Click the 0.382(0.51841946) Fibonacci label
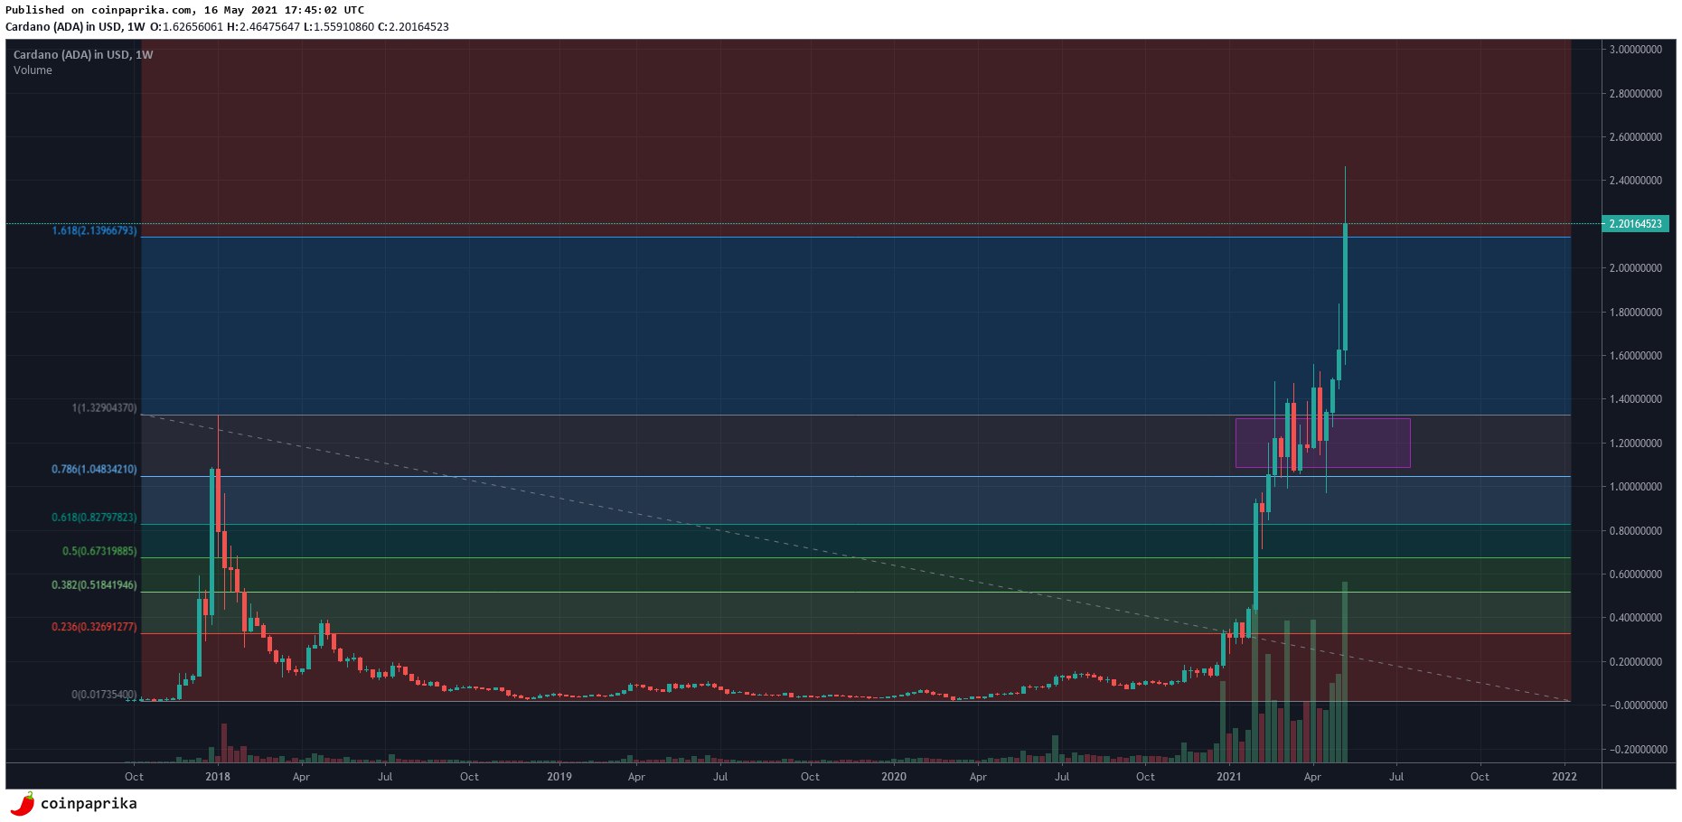This screenshot has height=822, width=1682. 94,585
